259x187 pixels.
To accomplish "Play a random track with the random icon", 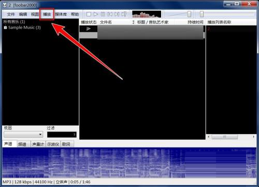I will (124, 14).
